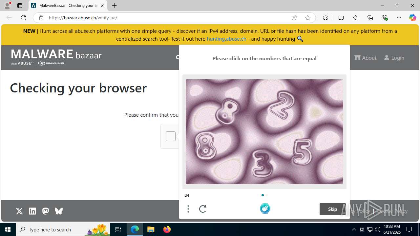Close the MalwareBazaar tab
The width and height of the screenshot is (420, 236).
coord(102,6)
